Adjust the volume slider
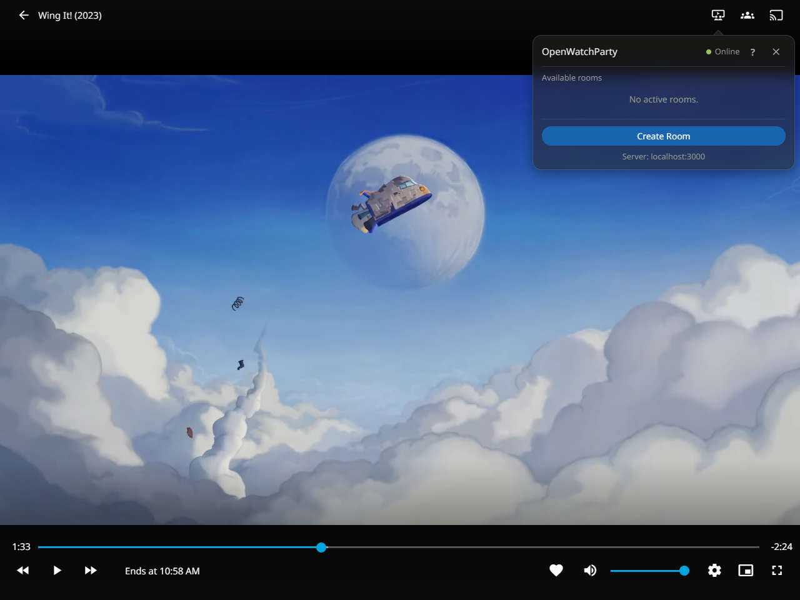Image resolution: width=800 pixels, height=600 pixels. click(x=649, y=571)
